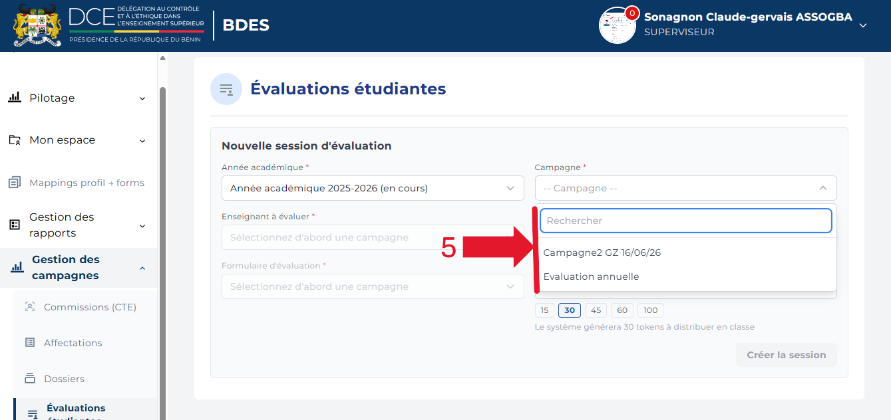Click the Gestion des rapports icon
The width and height of the screenshot is (891, 420).
click(15, 225)
